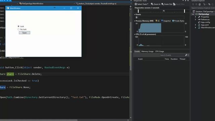
Task: Collapse the FileOpenApp project node
Action: [x=193, y=14]
